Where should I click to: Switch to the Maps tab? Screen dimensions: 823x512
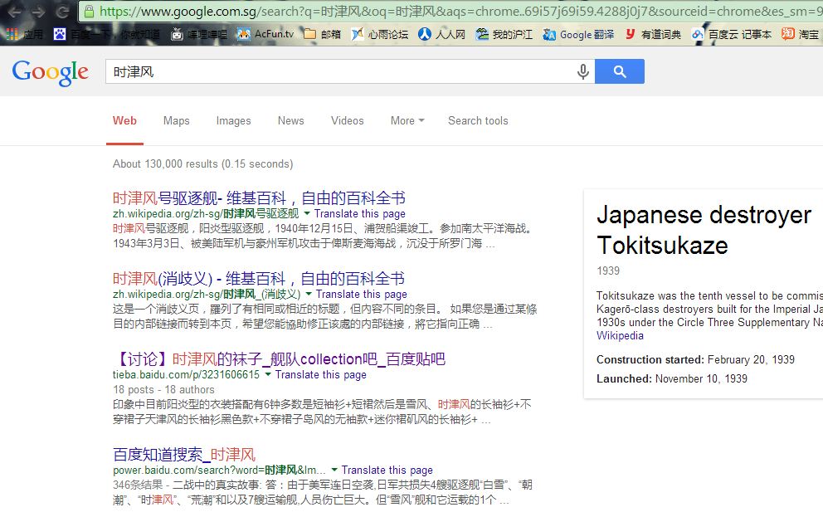pyautogui.click(x=176, y=121)
